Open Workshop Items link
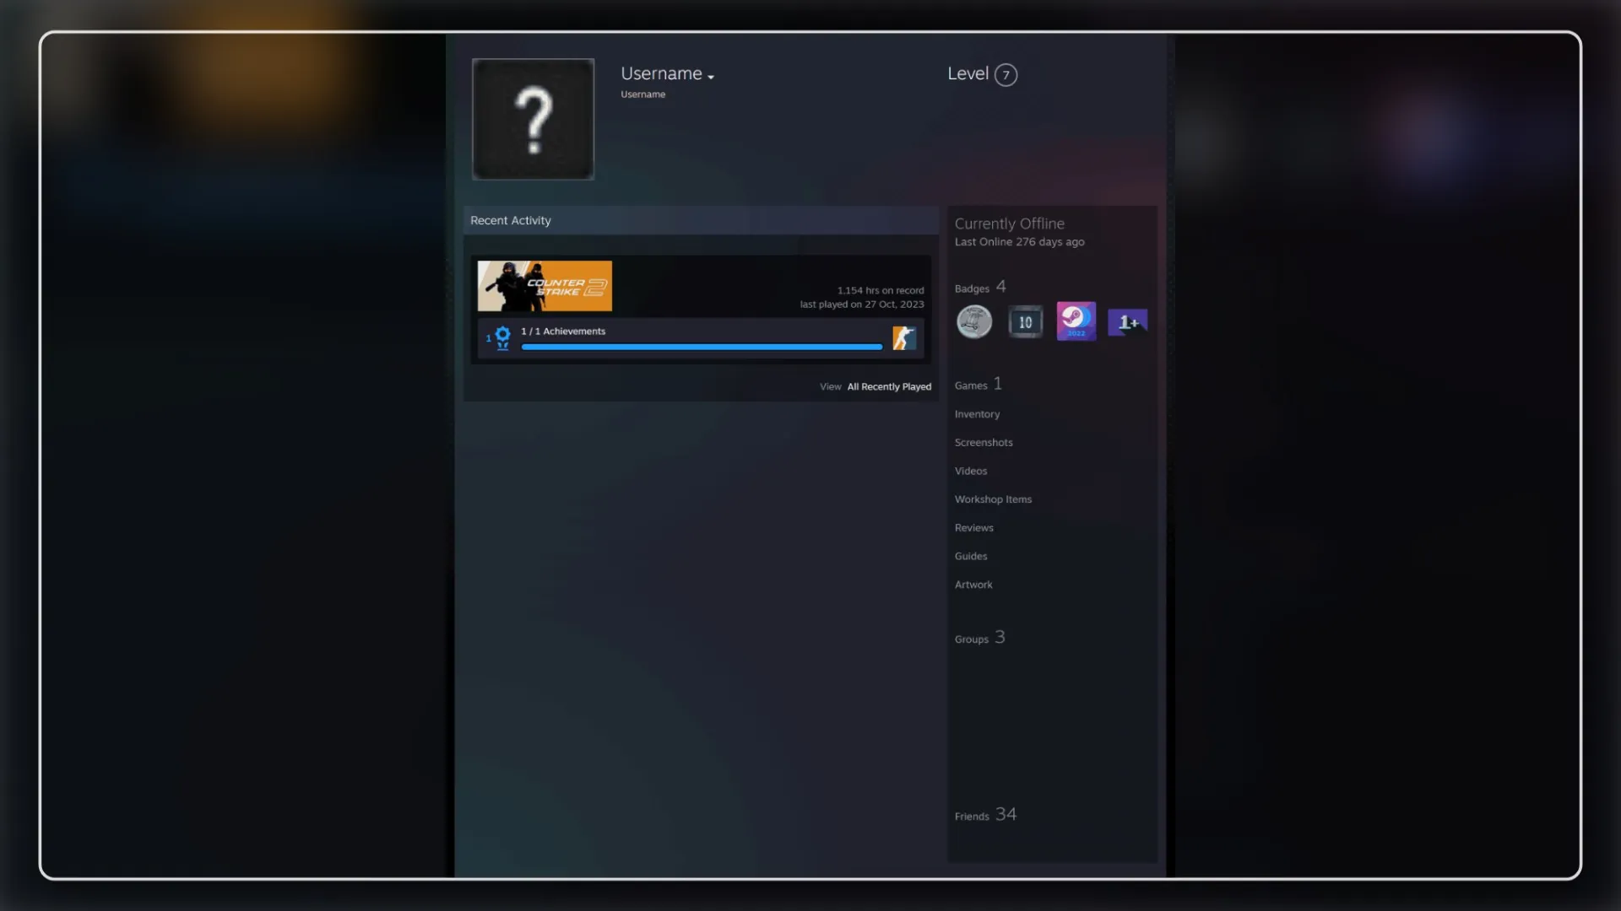The image size is (1621, 911). [x=993, y=499]
